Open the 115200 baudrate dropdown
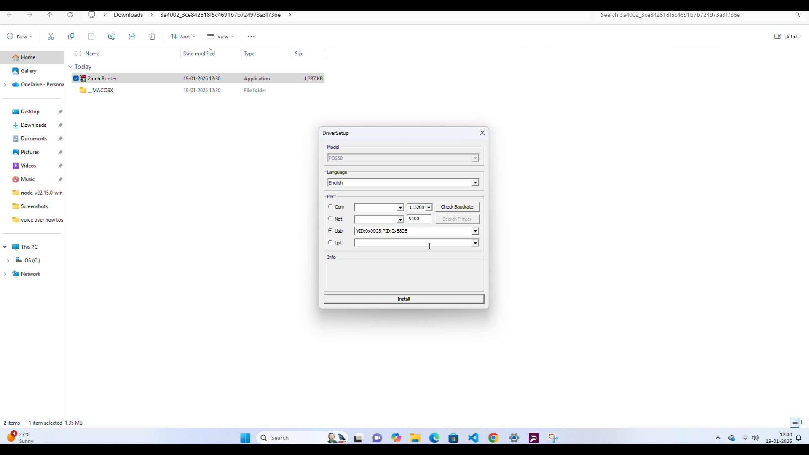Viewport: 809px width, 455px height. point(429,207)
